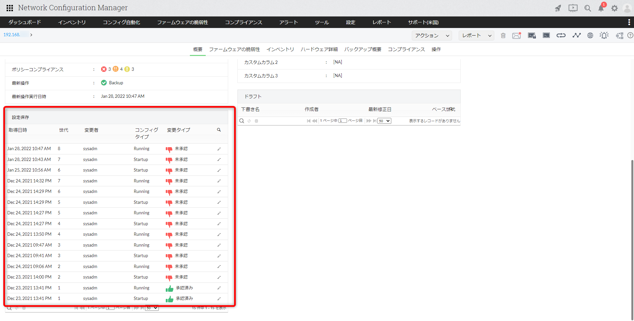Open the vertical three-dot overflow menu
The width and height of the screenshot is (634, 321).
[x=629, y=22]
